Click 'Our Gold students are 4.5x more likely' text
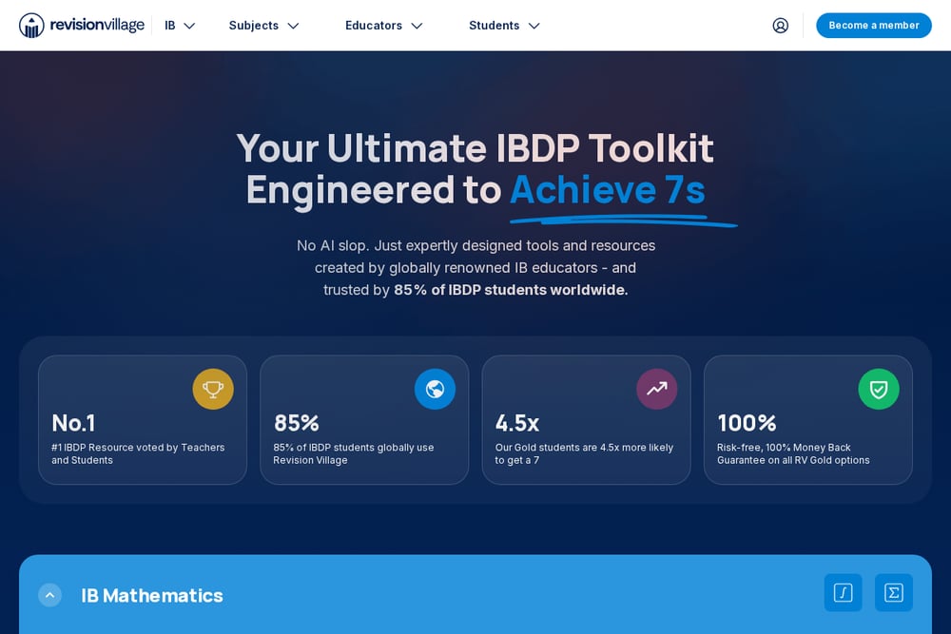 [x=584, y=448]
